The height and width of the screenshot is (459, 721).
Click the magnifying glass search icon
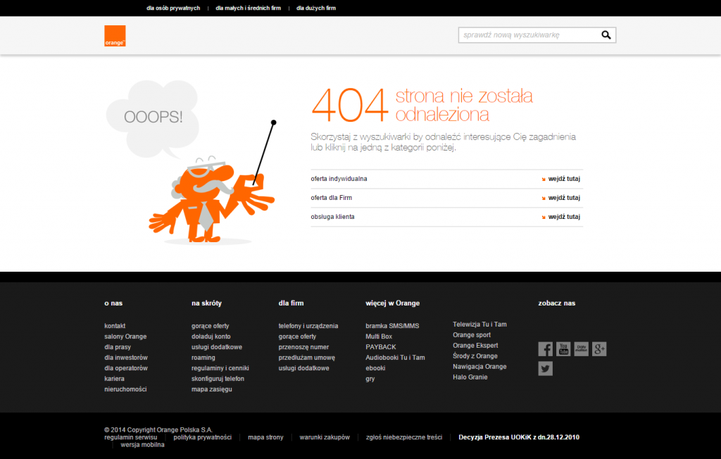pos(606,35)
